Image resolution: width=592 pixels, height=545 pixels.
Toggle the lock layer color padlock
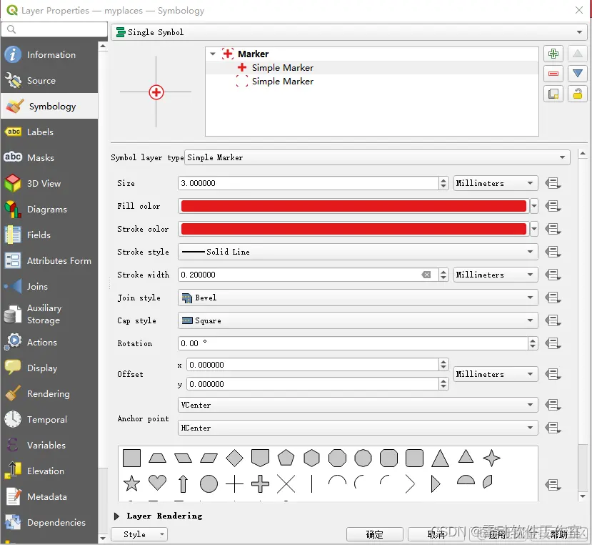coord(577,94)
